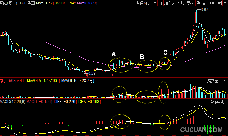Click the 3.67 high price marker
The width and height of the screenshot is (228, 136).
click(x=204, y=10)
